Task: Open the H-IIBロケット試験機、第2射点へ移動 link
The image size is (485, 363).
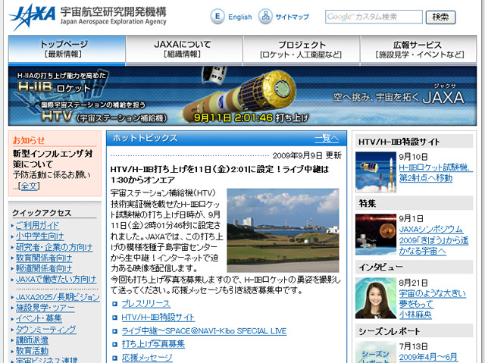Action: coord(436,173)
